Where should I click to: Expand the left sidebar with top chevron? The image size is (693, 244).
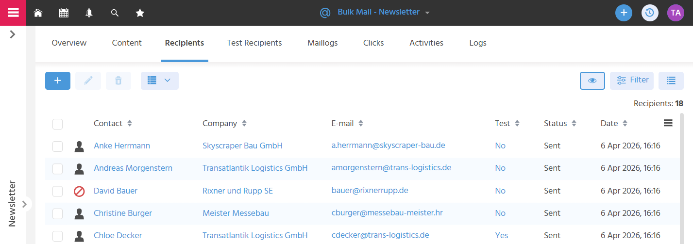13,34
